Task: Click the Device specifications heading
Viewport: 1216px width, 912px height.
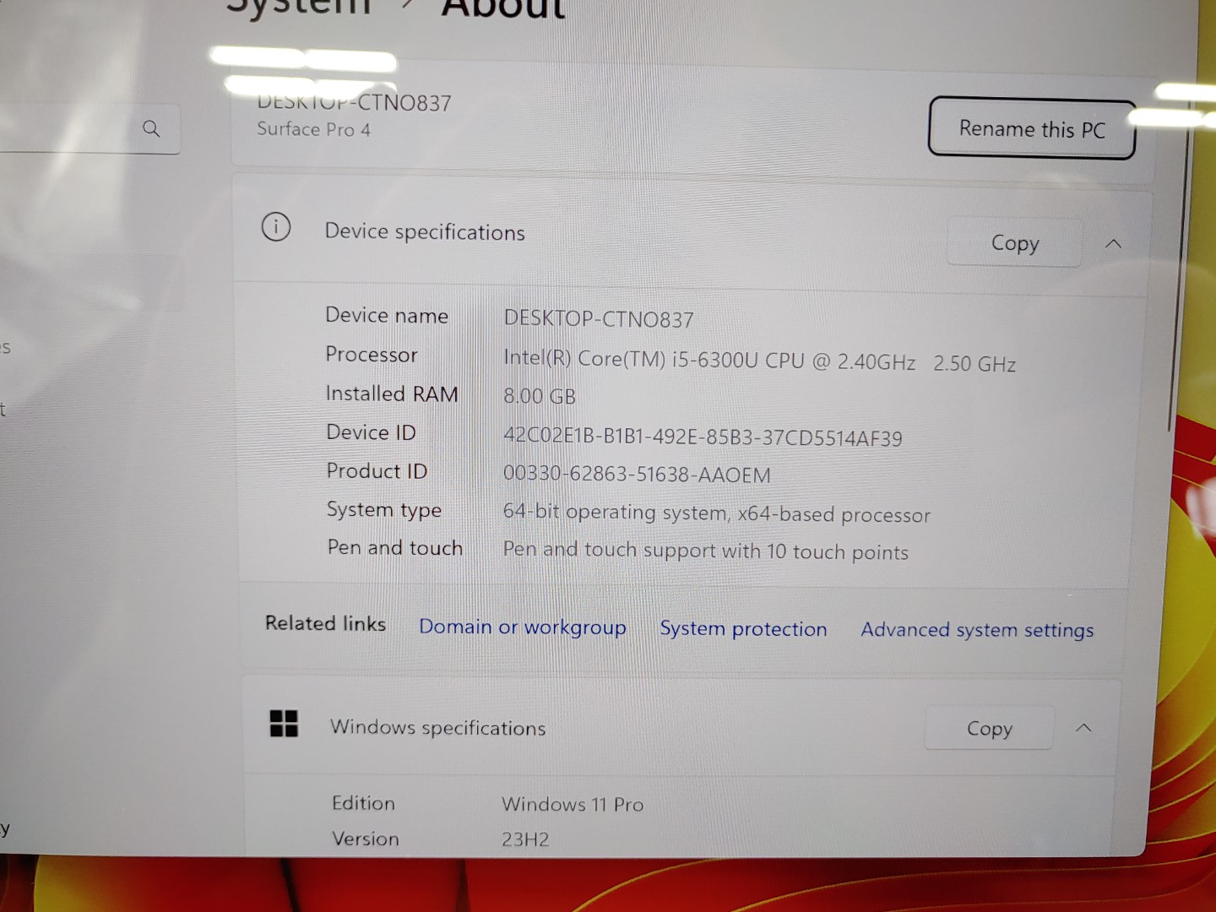Action: coord(425,232)
